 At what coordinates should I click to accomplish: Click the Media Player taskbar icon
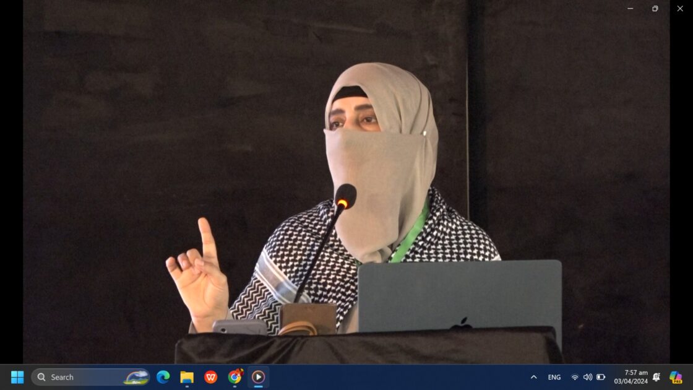coord(259,377)
